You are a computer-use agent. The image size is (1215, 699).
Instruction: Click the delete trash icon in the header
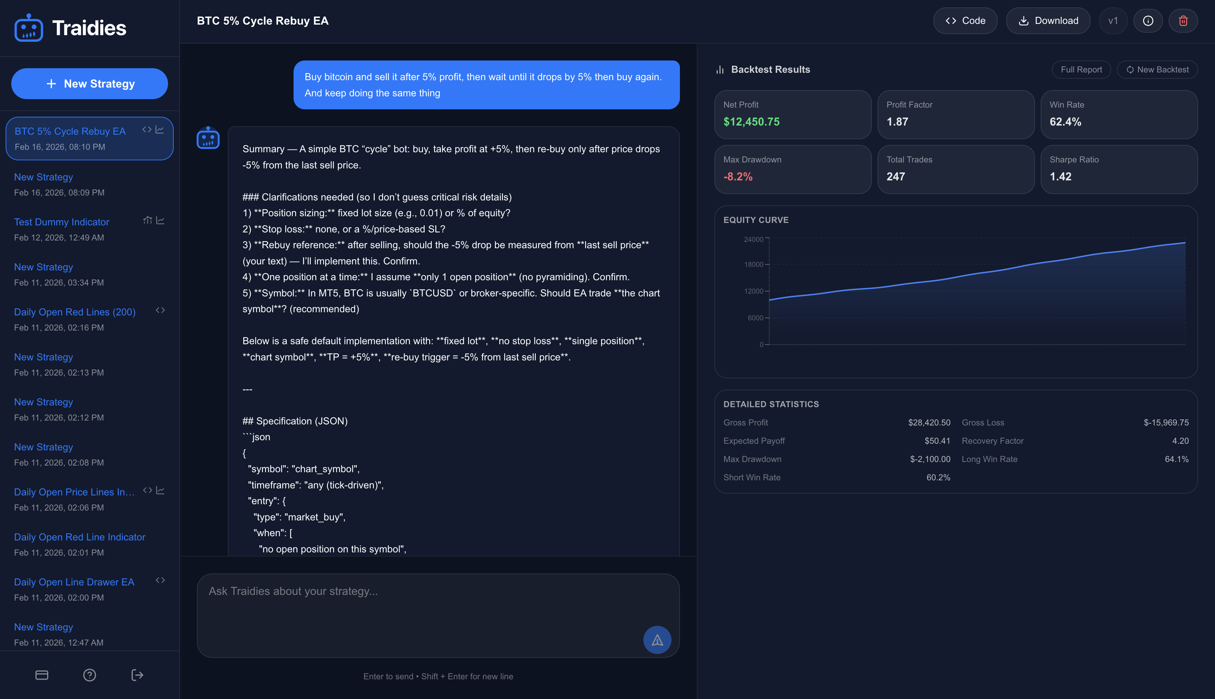[1183, 21]
